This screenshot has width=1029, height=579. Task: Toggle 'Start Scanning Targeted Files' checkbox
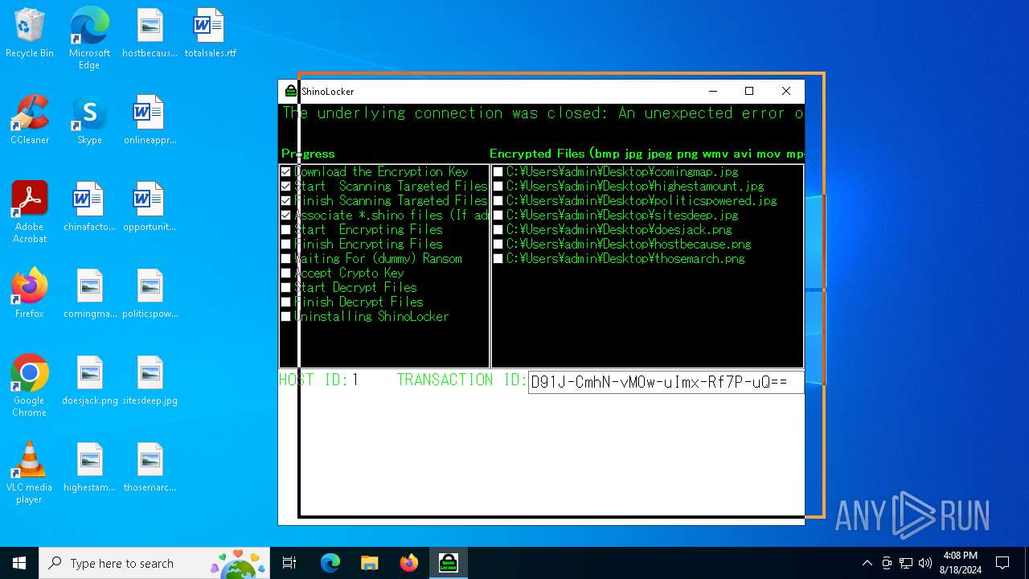(285, 186)
